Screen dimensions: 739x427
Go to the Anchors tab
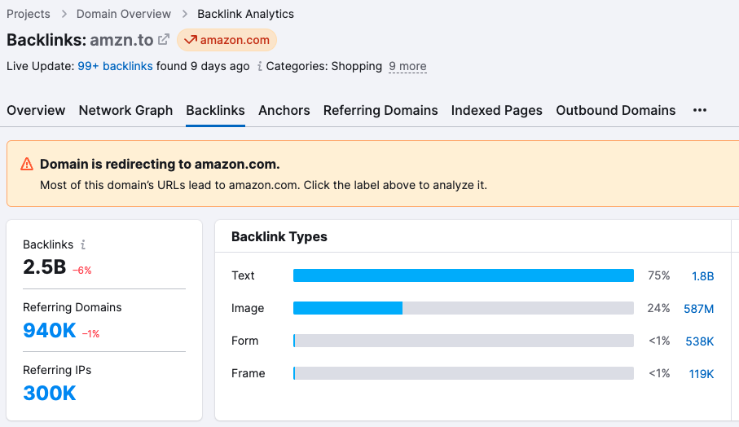coord(284,110)
